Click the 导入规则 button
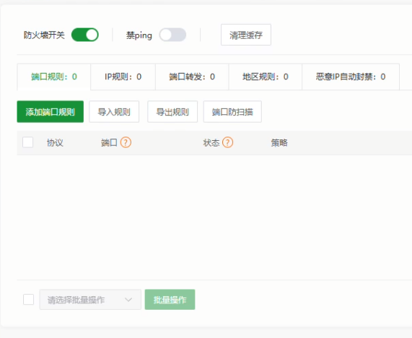Image resolution: width=412 pixels, height=338 pixels. 114,111
